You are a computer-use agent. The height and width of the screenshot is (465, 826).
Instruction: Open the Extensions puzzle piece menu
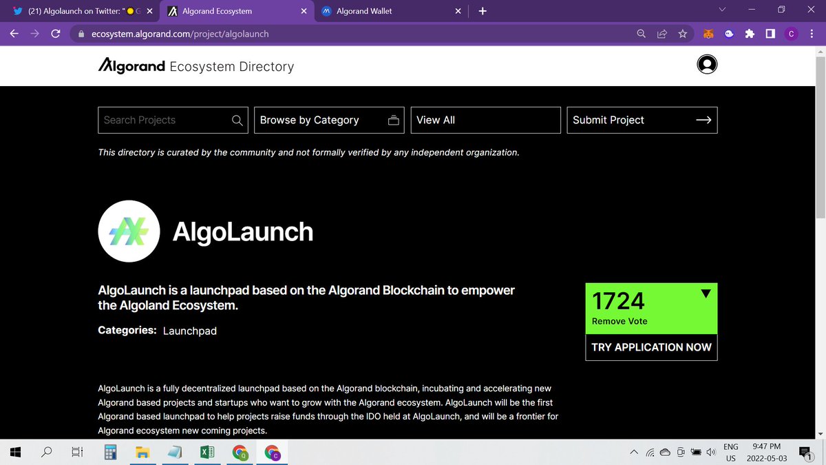tap(750, 33)
